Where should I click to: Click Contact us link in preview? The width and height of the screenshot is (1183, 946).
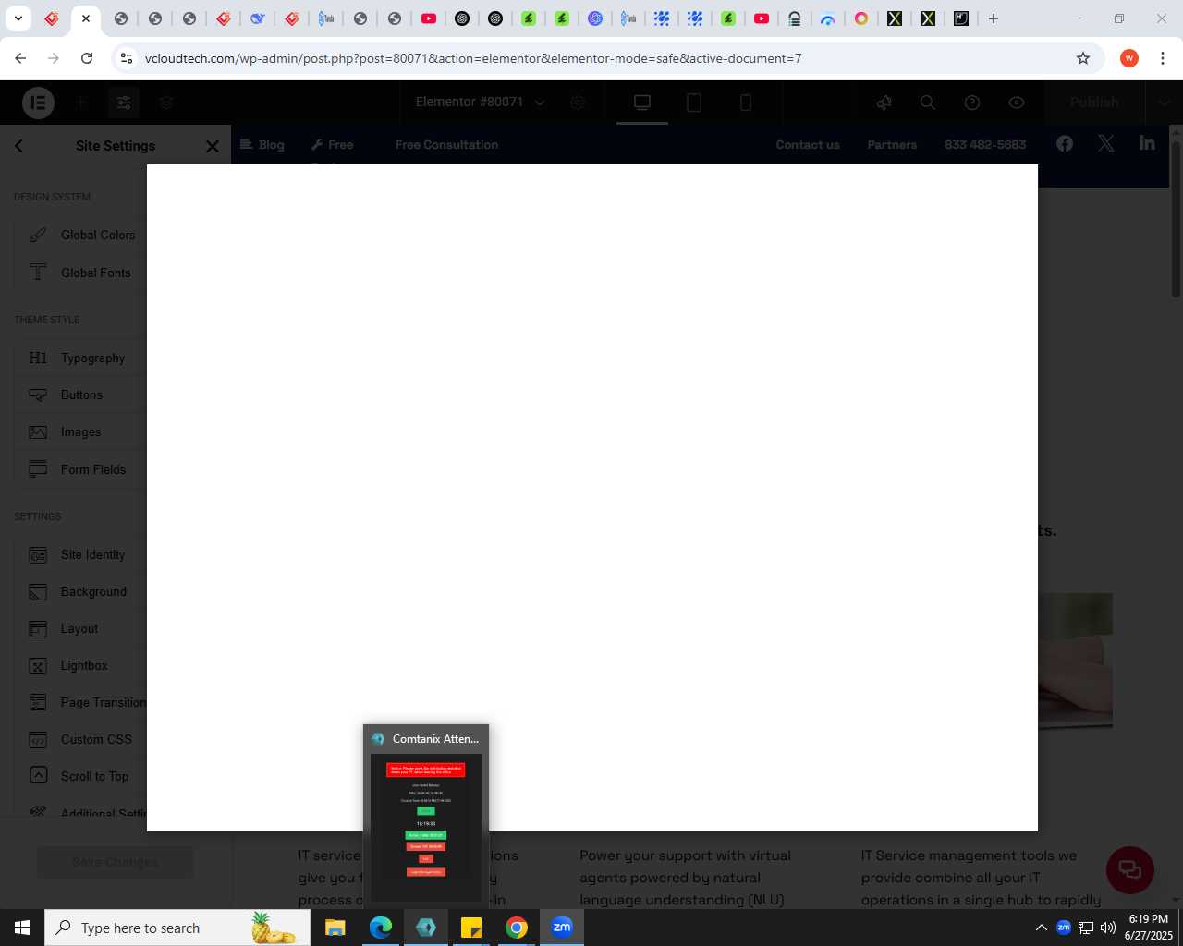808,145
